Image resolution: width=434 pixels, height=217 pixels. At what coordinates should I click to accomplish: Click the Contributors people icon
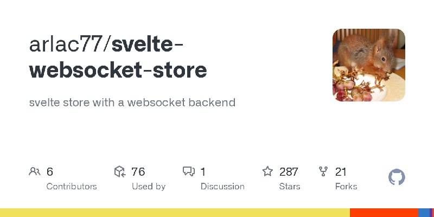tap(35, 171)
